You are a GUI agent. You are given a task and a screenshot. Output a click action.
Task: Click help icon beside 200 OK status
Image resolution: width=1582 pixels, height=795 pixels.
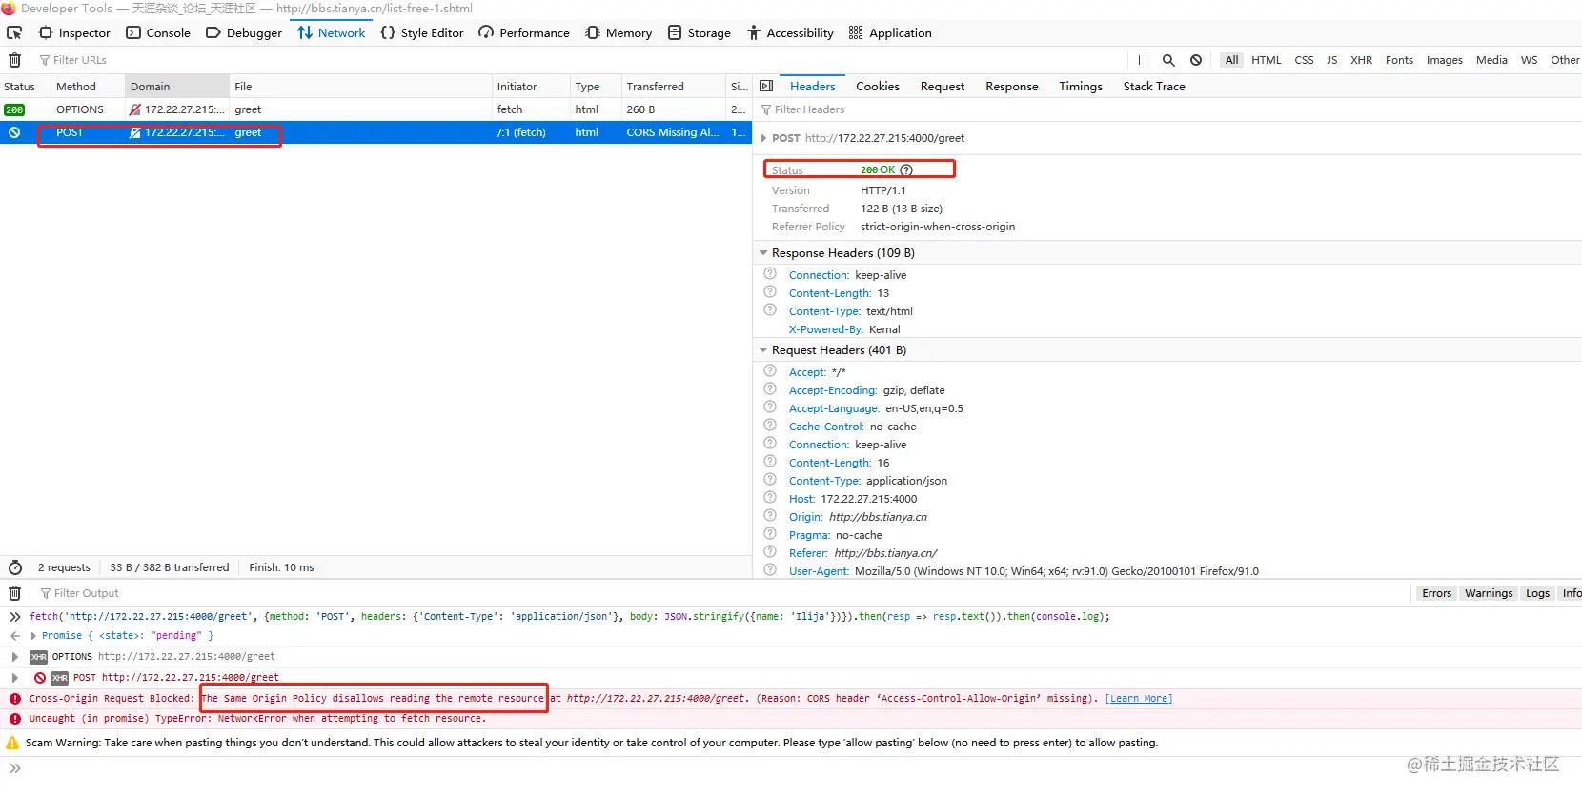[906, 170]
